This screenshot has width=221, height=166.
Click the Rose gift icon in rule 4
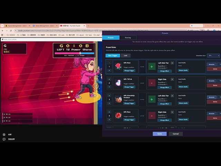pos(118,116)
